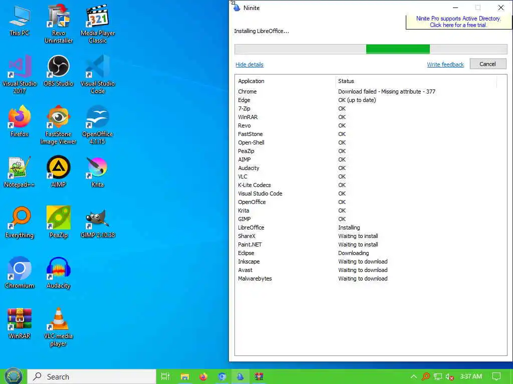
Task: Open Write feedback link
Action: [x=445, y=64]
